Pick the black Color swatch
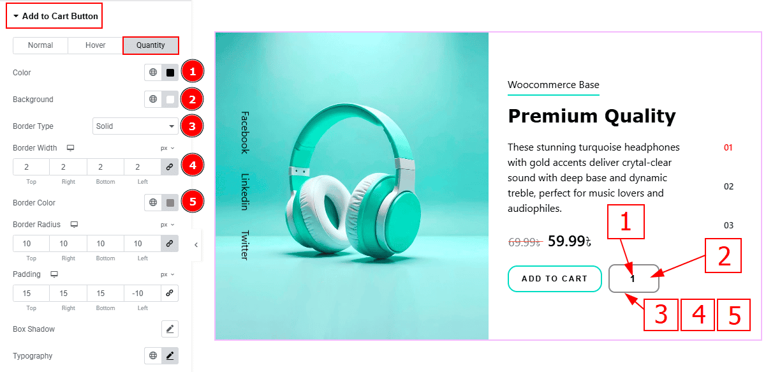766x372 pixels. [x=170, y=73]
